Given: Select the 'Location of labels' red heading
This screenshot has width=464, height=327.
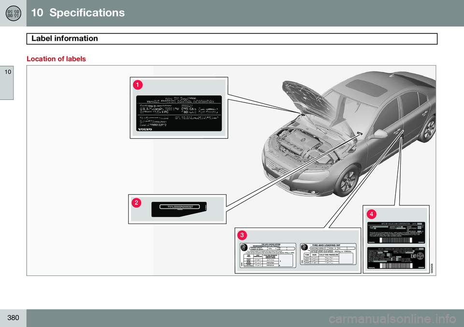Looking at the screenshot, I should tap(56, 59).
